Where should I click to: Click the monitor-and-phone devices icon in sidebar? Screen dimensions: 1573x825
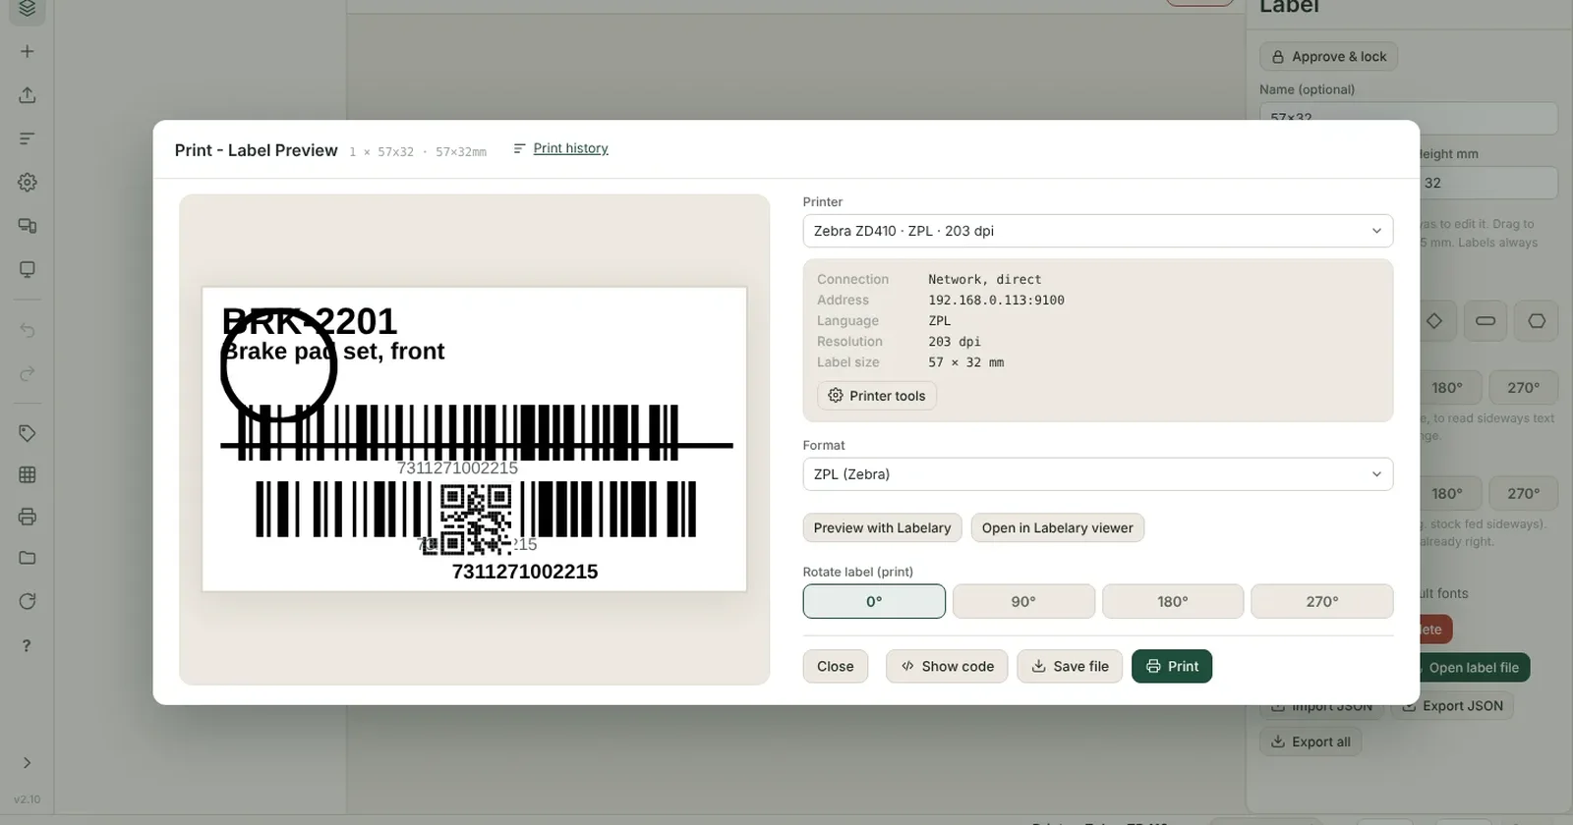[x=28, y=226]
